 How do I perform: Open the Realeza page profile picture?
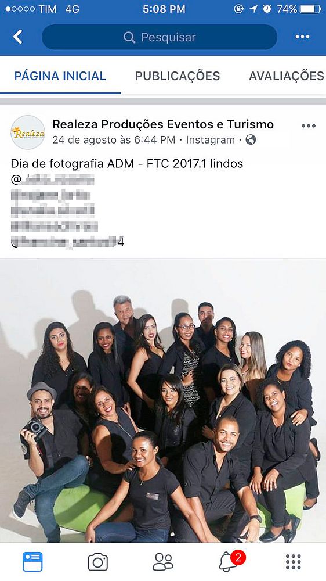28,132
